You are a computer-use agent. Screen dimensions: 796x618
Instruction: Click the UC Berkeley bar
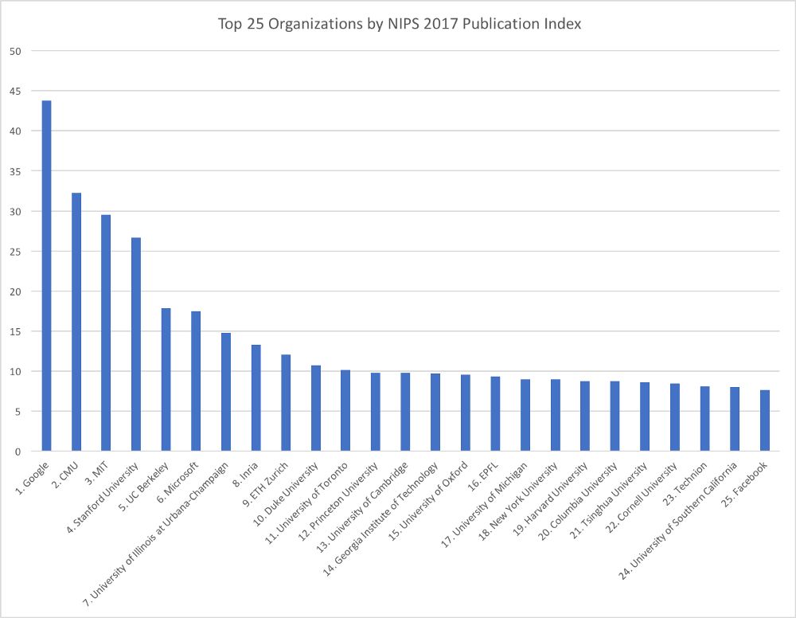point(166,379)
